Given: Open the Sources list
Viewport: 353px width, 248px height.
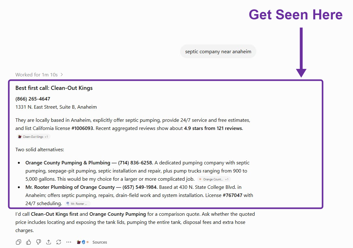Looking at the screenshot, I should (100, 242).
